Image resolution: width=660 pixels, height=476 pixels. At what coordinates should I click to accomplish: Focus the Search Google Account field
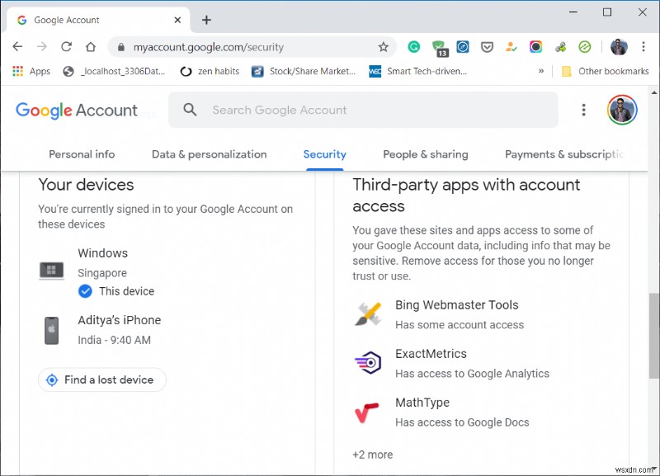coord(363,110)
